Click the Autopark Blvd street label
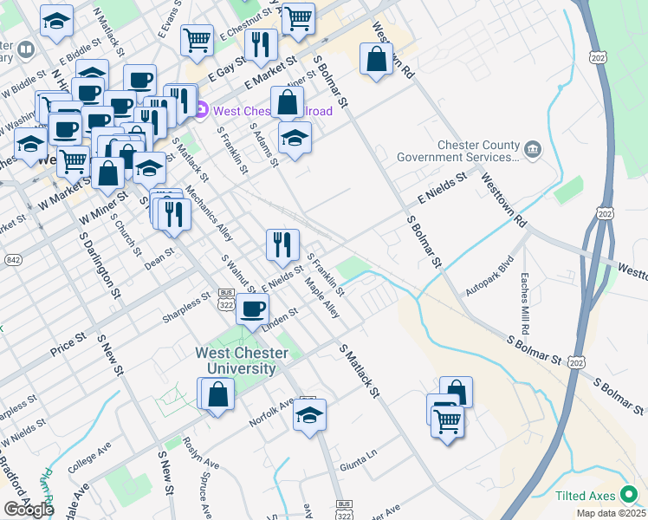 click(x=489, y=276)
